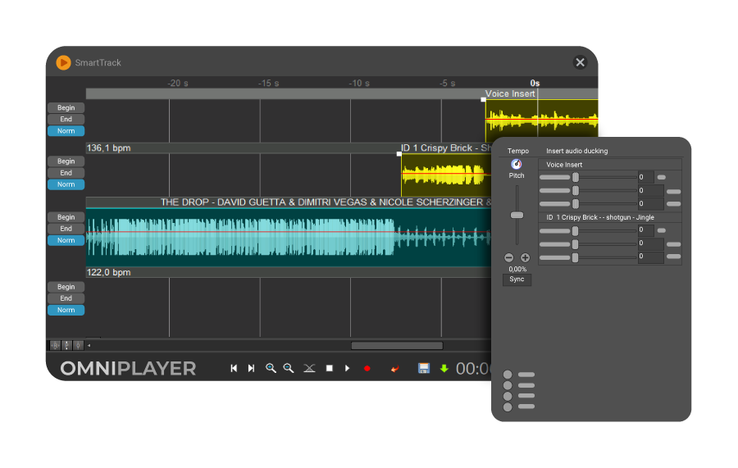This screenshot has height=468, width=738.
Task: Select THE DROP teal waveform clip
Action: pos(288,237)
